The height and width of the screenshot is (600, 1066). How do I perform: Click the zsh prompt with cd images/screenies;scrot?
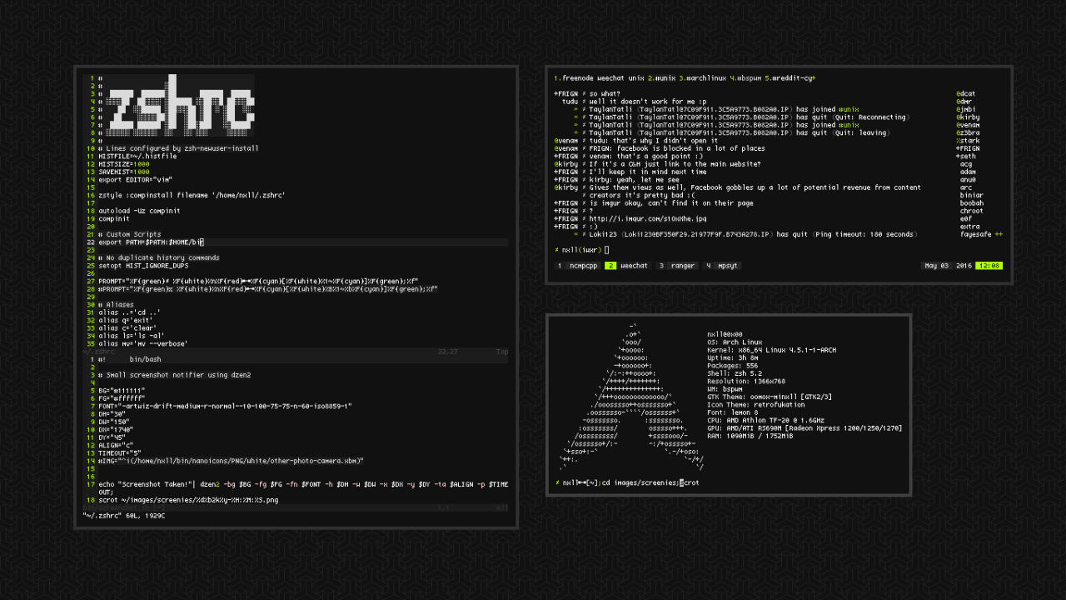628,483
